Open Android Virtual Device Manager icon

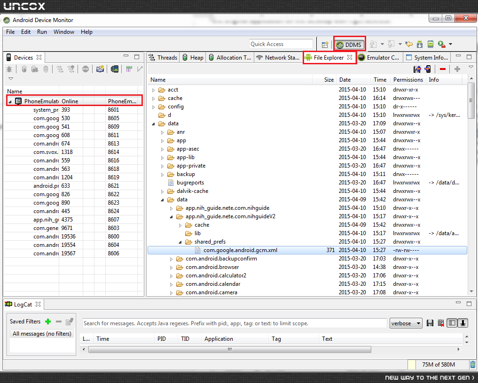431,45
